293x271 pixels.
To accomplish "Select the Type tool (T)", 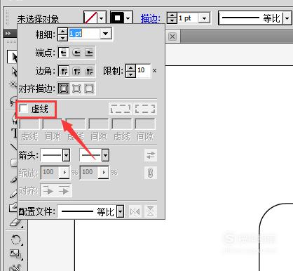I will 15,133.
